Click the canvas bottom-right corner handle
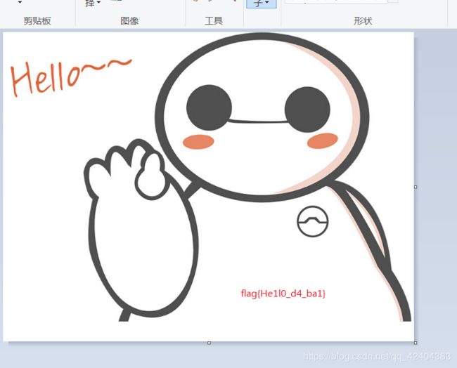This screenshot has width=457, height=368. coord(416,343)
